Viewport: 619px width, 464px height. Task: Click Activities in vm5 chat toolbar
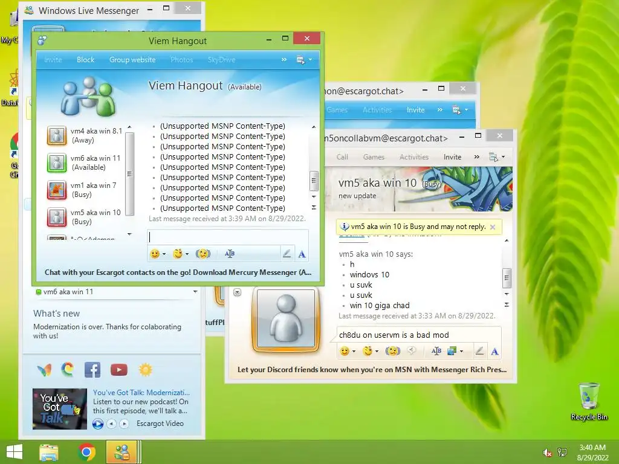click(x=414, y=157)
